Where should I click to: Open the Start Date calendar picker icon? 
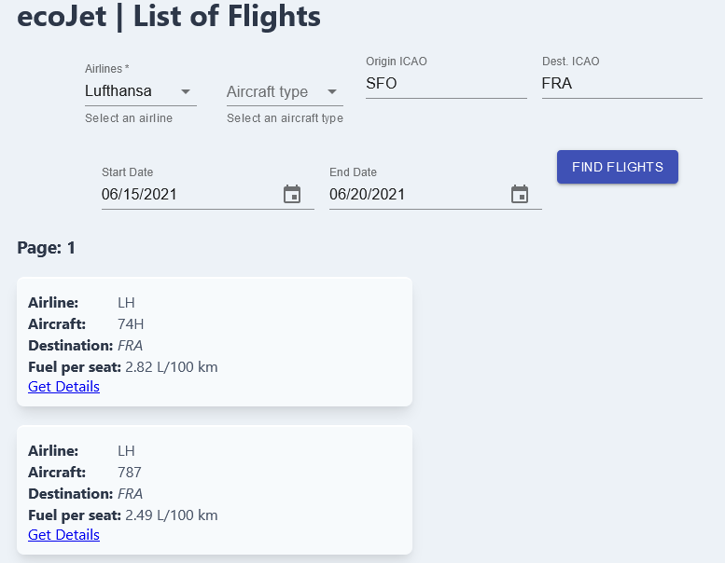pyautogui.click(x=292, y=195)
